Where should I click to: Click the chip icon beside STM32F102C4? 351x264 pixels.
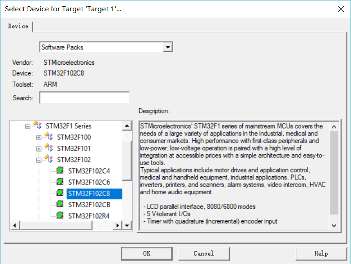60,170
